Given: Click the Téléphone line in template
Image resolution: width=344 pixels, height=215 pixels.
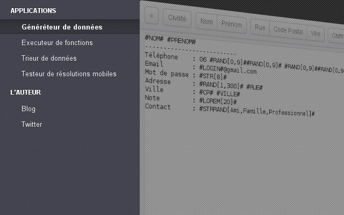Looking at the screenshot, I should [x=244, y=62].
